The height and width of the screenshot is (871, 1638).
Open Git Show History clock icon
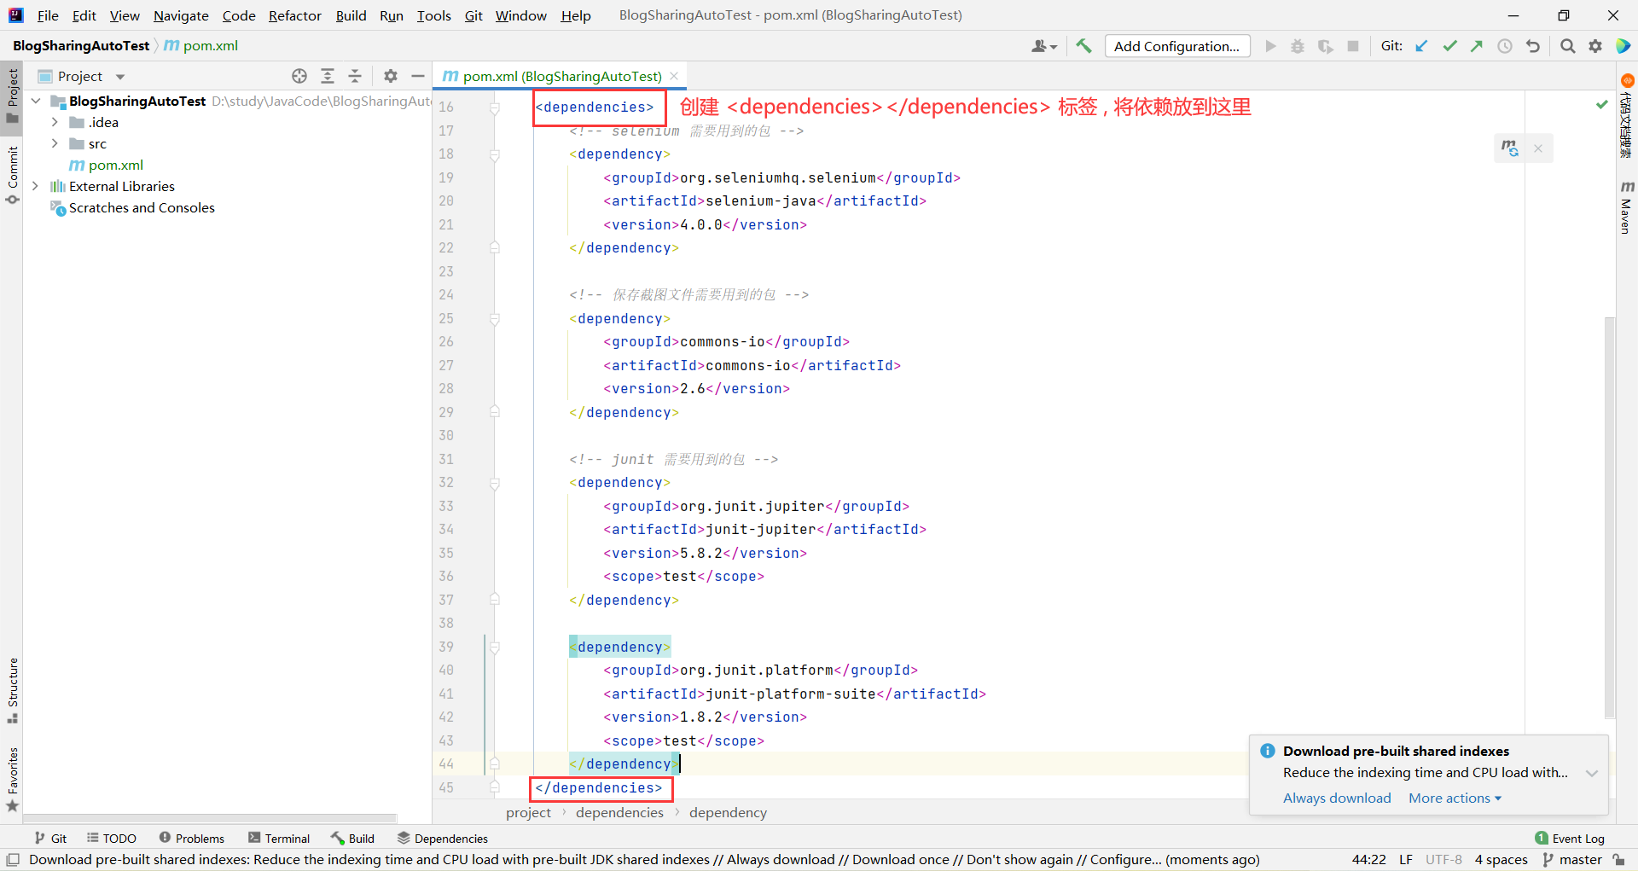pyautogui.click(x=1505, y=46)
